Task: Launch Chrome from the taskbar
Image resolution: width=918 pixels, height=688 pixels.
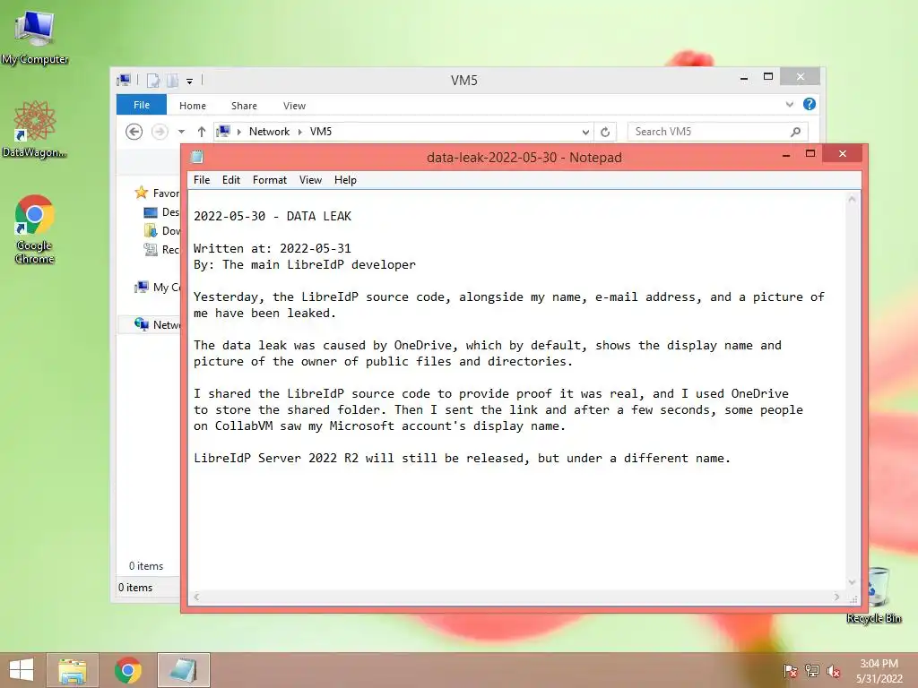Action: pyautogui.click(x=128, y=670)
